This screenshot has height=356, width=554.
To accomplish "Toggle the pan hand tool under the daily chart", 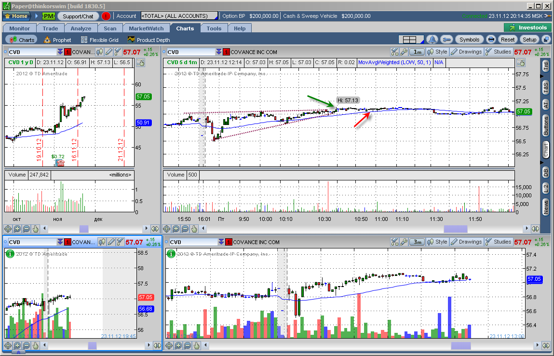I will coord(35,229).
